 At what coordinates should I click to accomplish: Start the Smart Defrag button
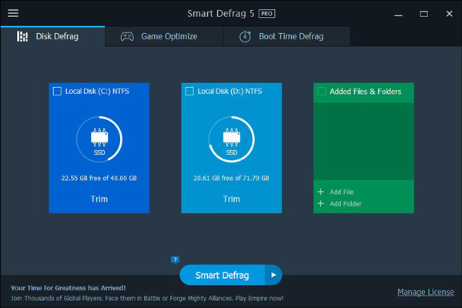(x=223, y=275)
